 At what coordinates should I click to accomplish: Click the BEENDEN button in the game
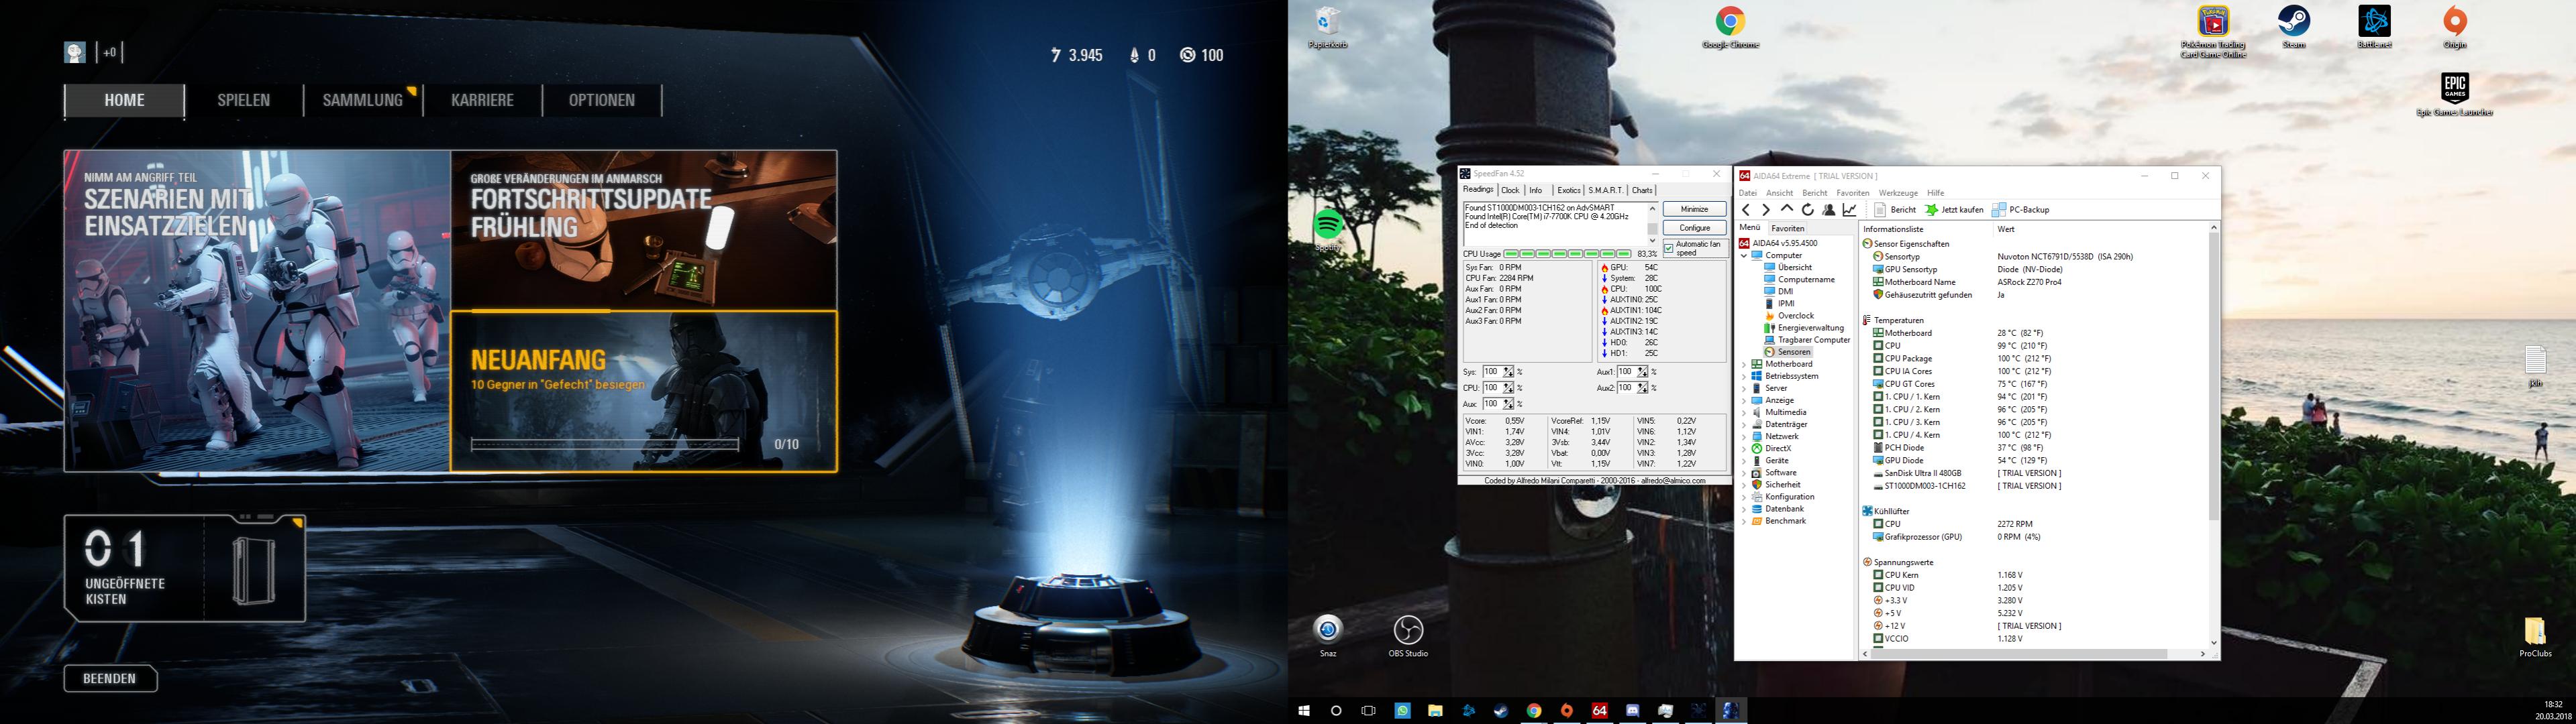(x=110, y=678)
